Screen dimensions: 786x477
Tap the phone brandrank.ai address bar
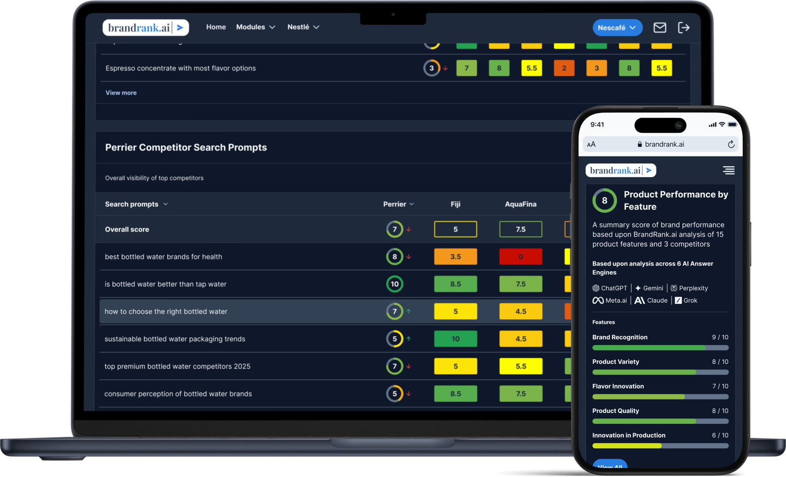660,144
